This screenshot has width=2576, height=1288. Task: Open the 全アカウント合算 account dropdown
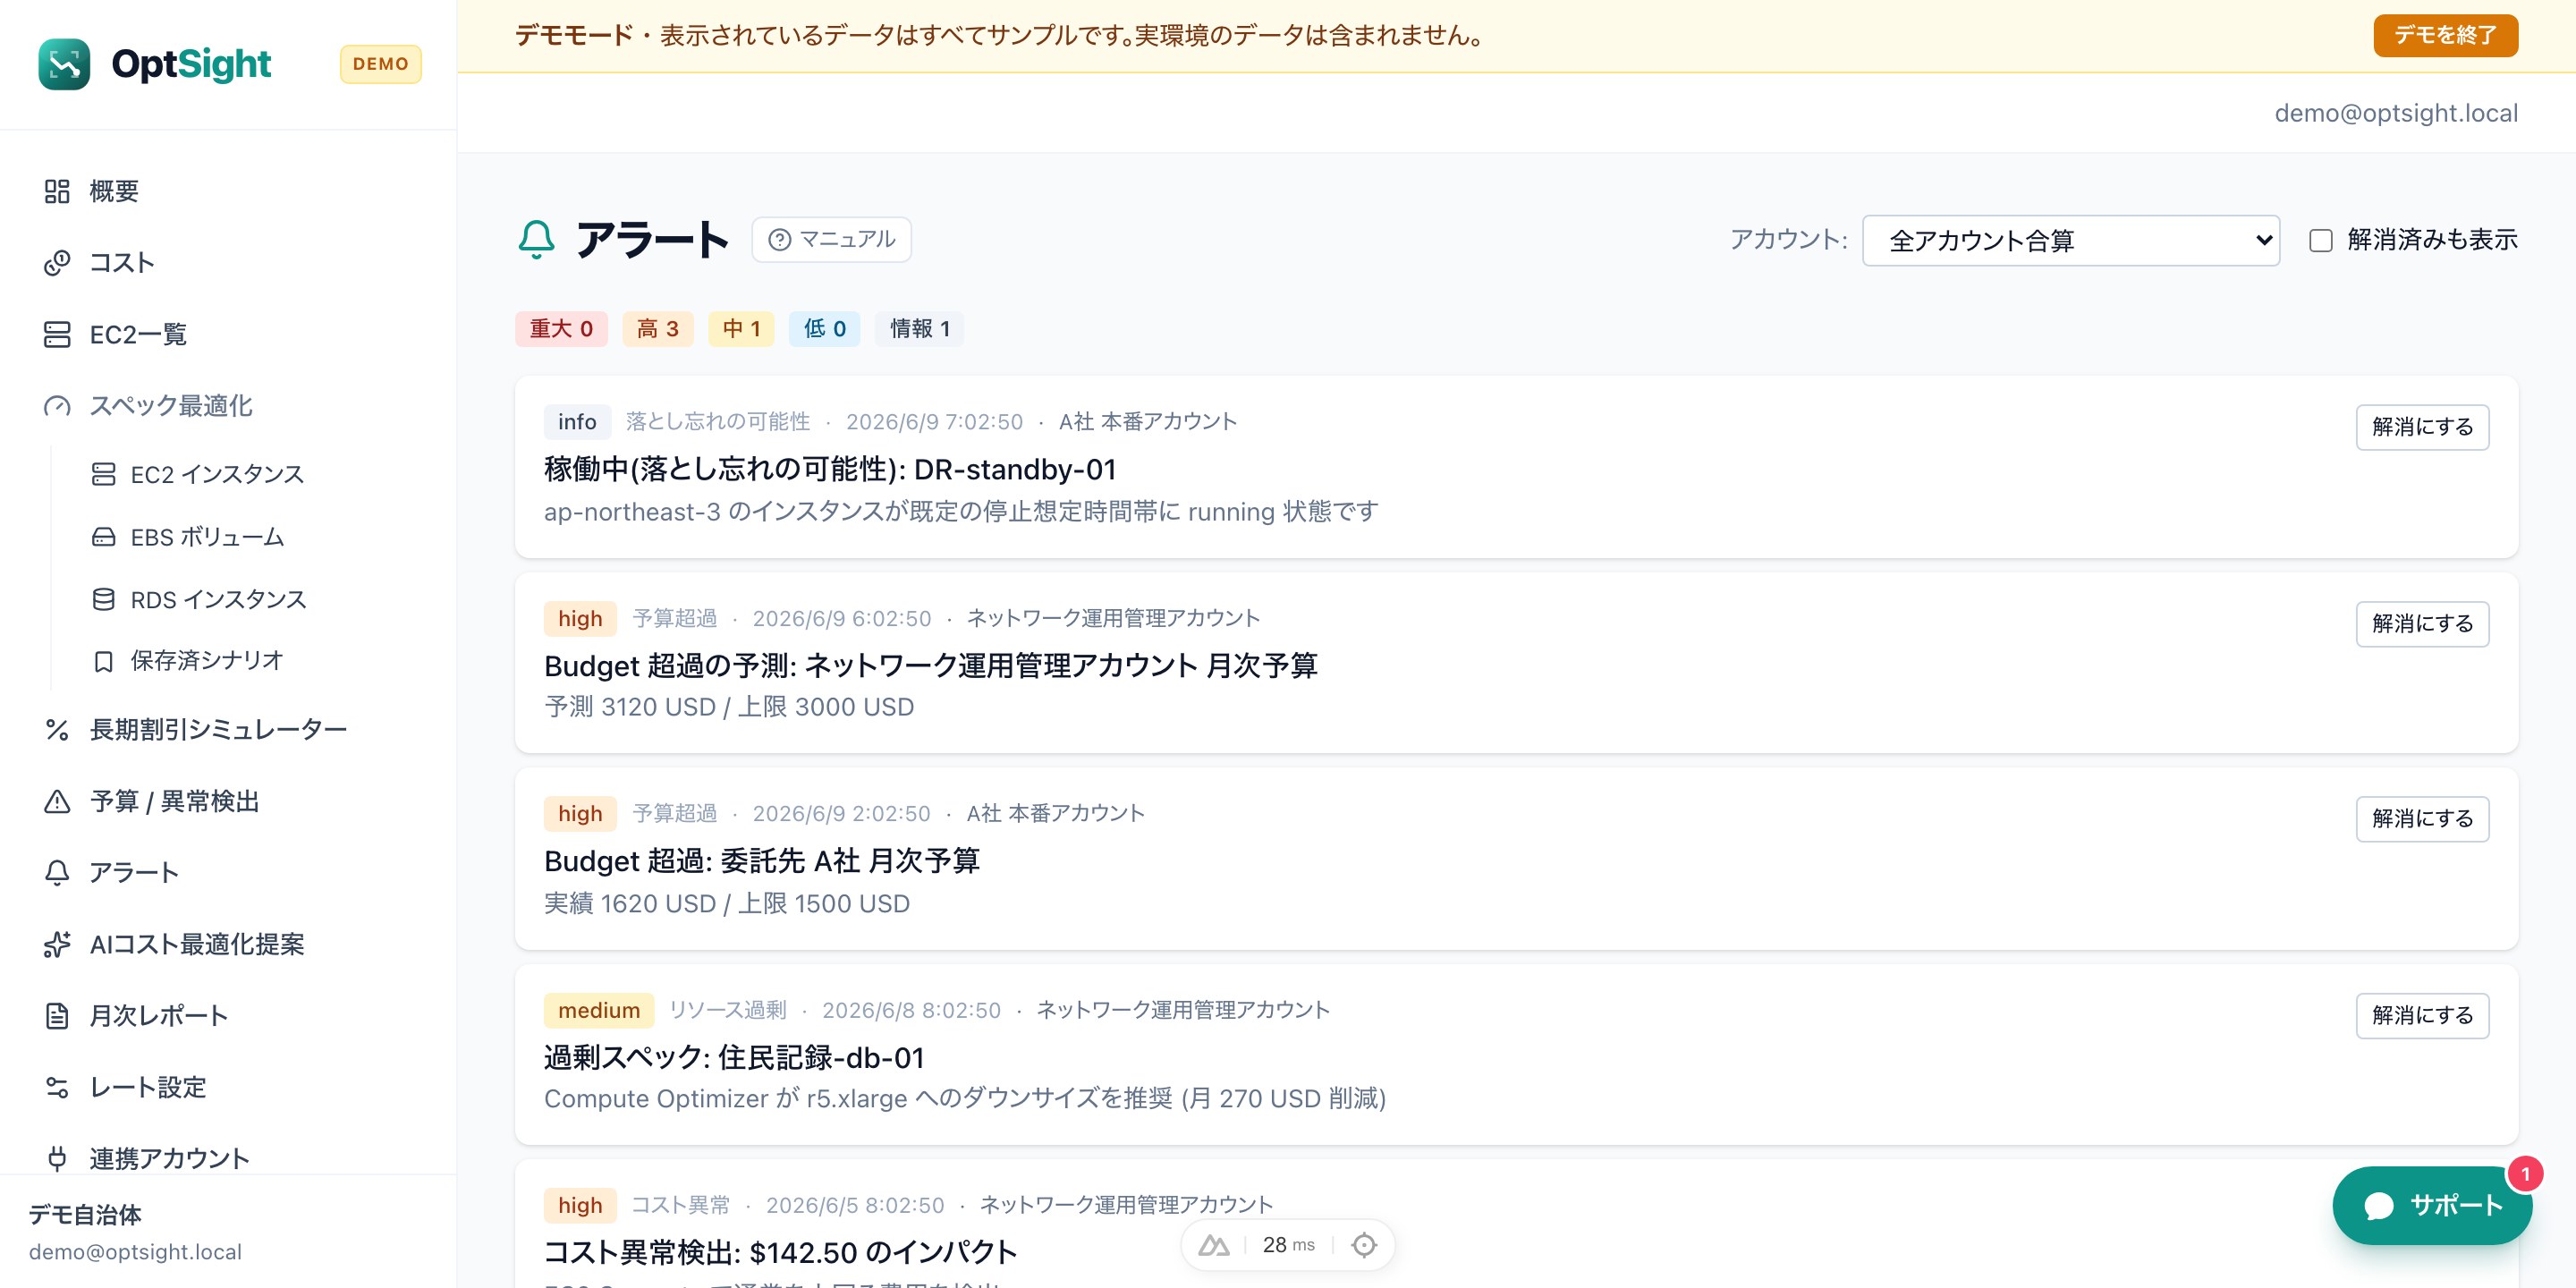(x=2071, y=240)
